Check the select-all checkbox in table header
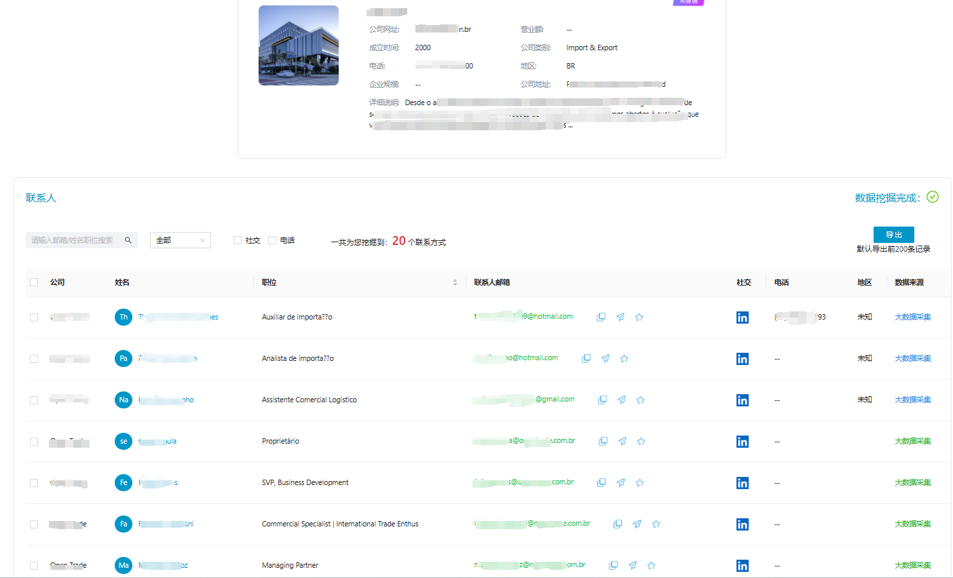The image size is (953, 578). [x=34, y=282]
